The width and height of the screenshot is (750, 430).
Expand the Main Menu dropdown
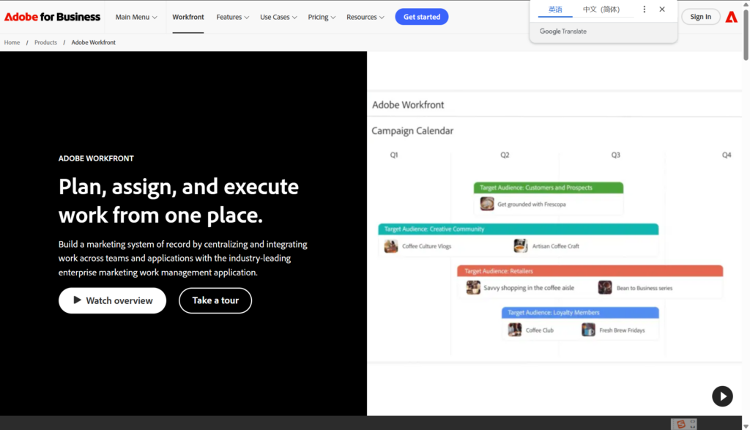click(x=136, y=17)
